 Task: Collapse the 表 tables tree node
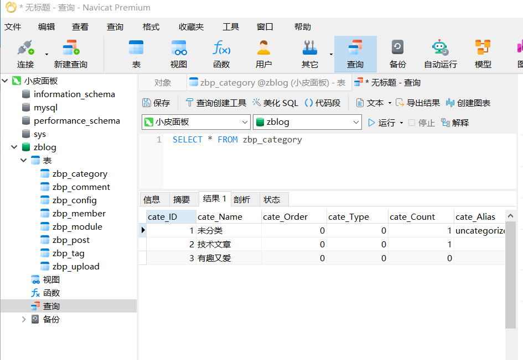[23, 160]
